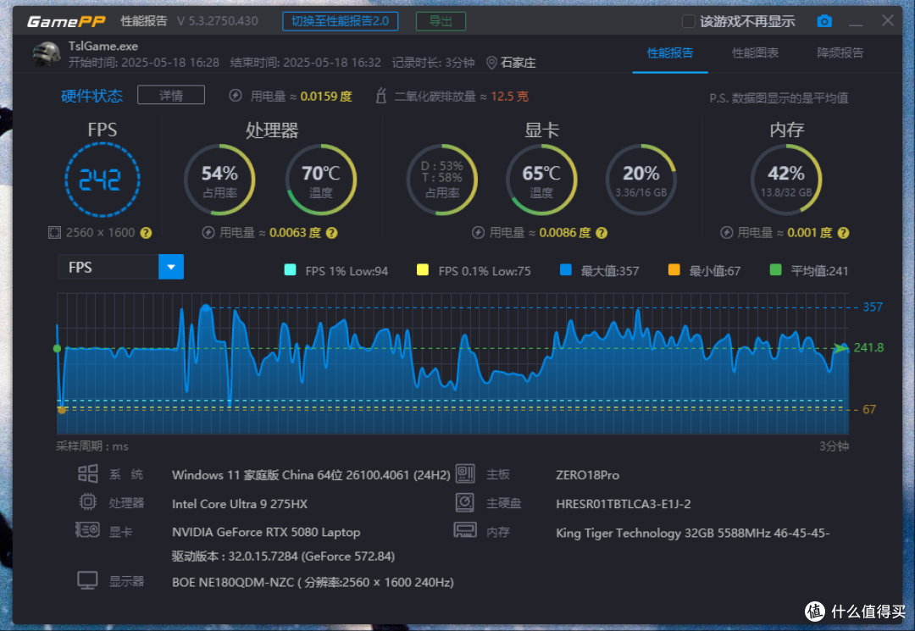Click help icon beside GPU power 0.0086 度
The width and height of the screenshot is (915, 631).
(602, 233)
